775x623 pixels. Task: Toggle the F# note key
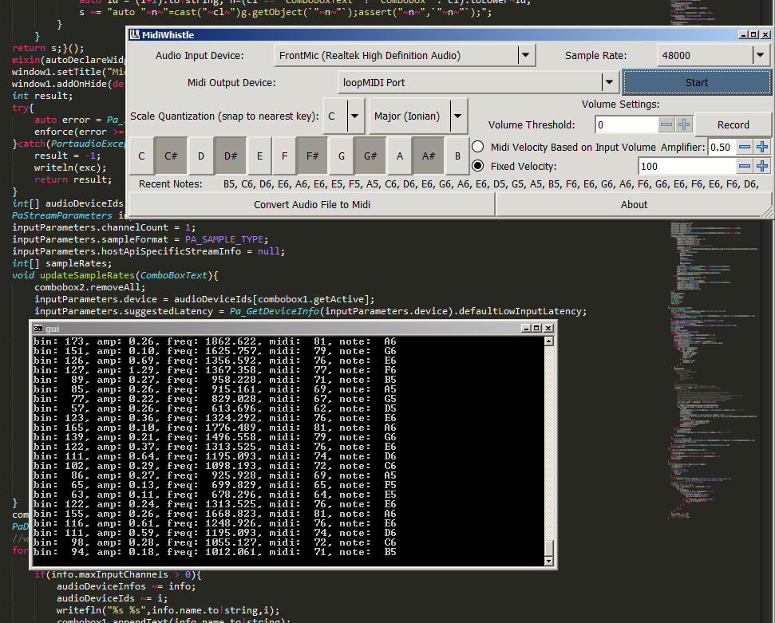(311, 156)
